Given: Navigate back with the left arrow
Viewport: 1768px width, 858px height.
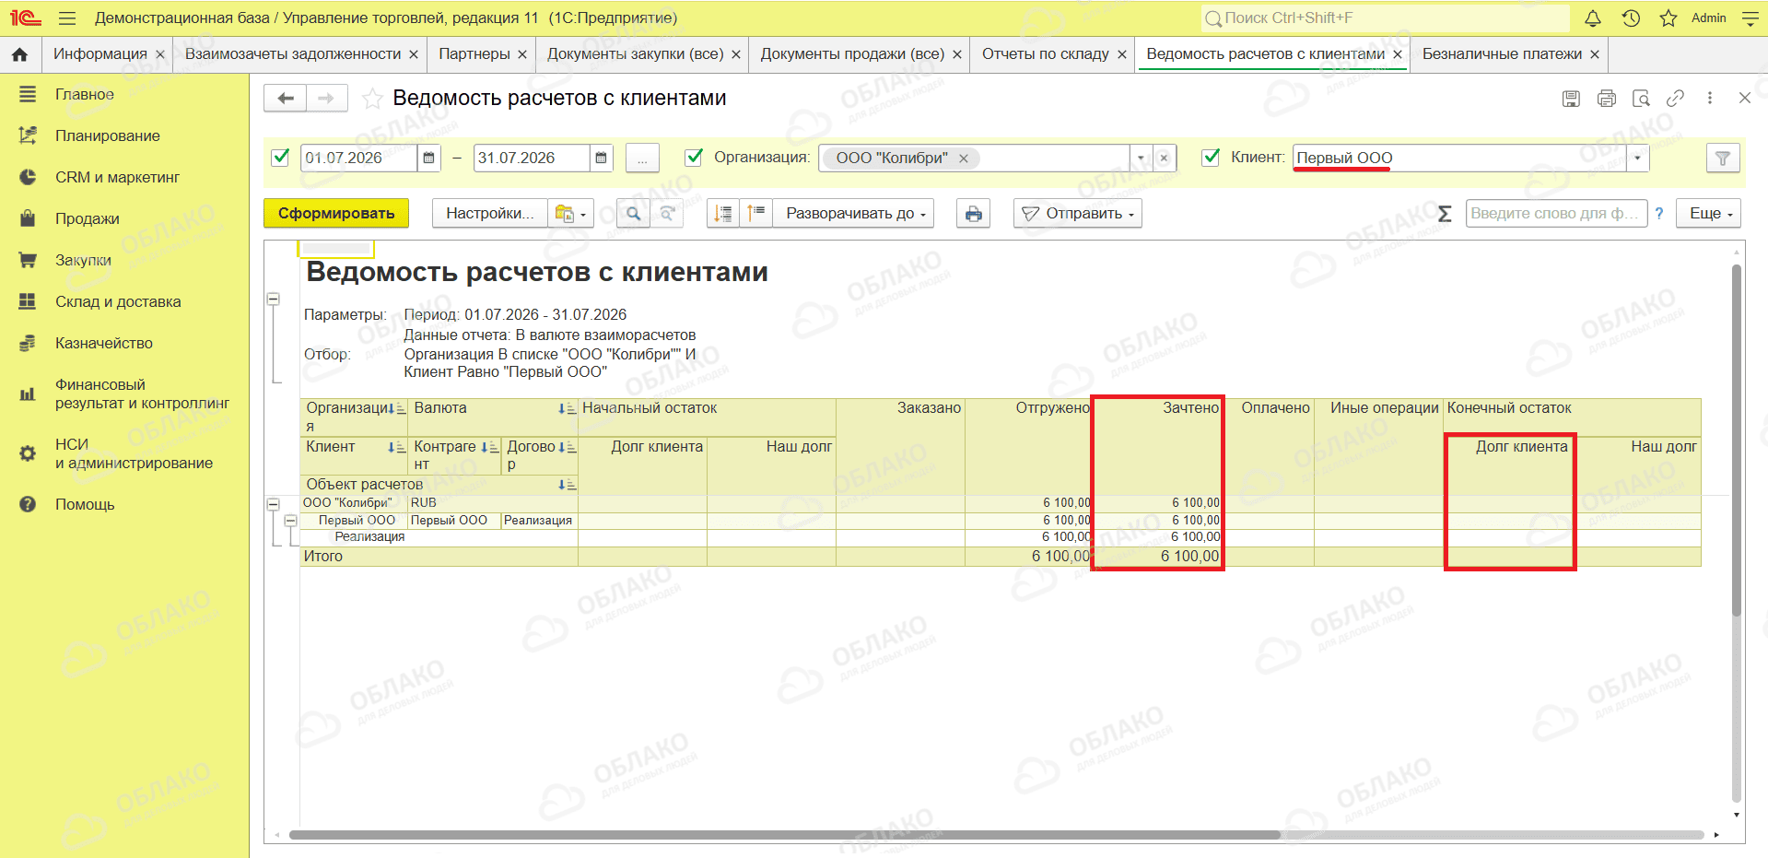Looking at the screenshot, I should 286,98.
